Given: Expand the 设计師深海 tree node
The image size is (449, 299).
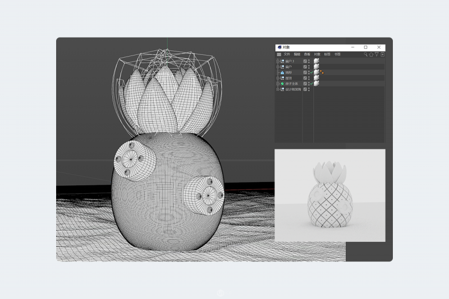Looking at the screenshot, I should pos(277,89).
